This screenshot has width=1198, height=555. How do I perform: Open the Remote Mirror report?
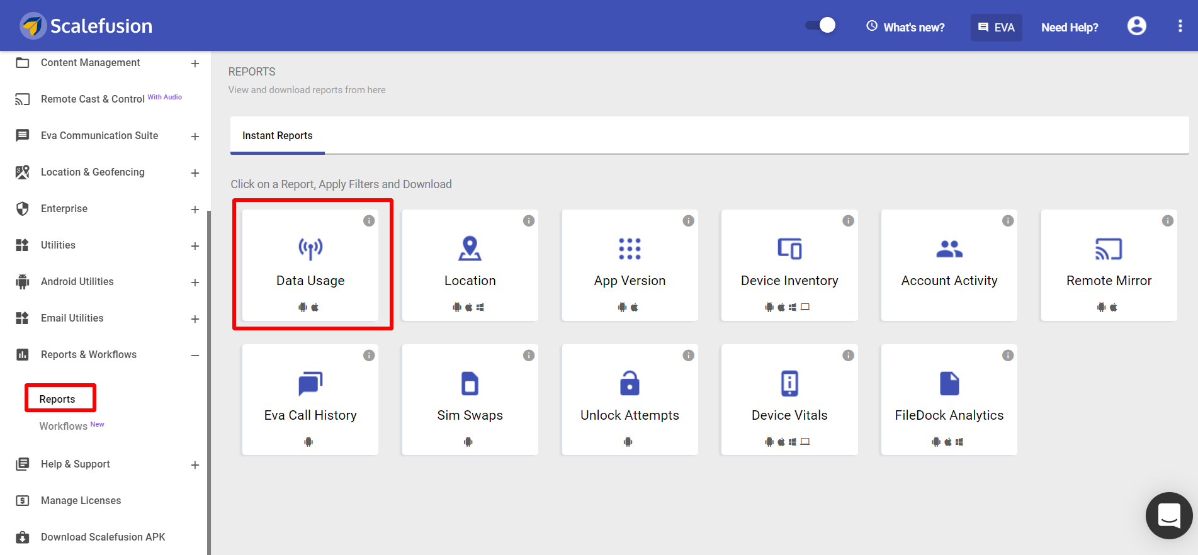pyautogui.click(x=1109, y=266)
